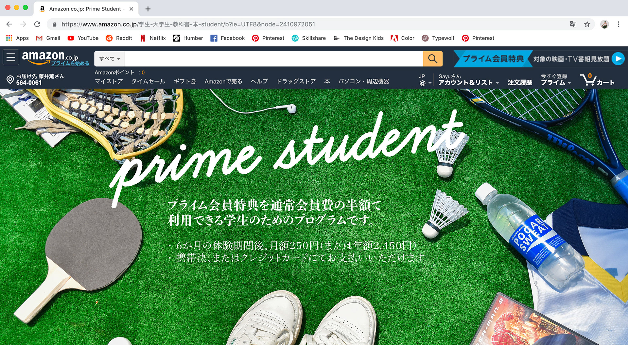The height and width of the screenshot is (345, 628).
Task: Click into the Amazon search field
Action: coord(273,59)
